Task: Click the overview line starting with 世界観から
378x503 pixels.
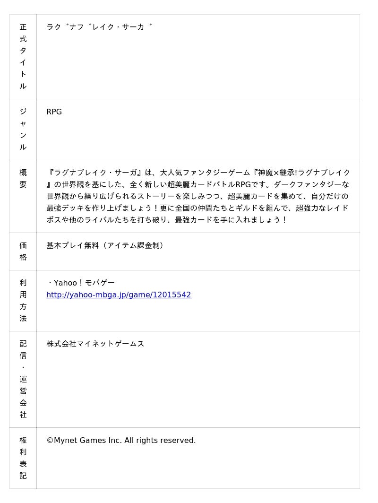Action: (198, 196)
